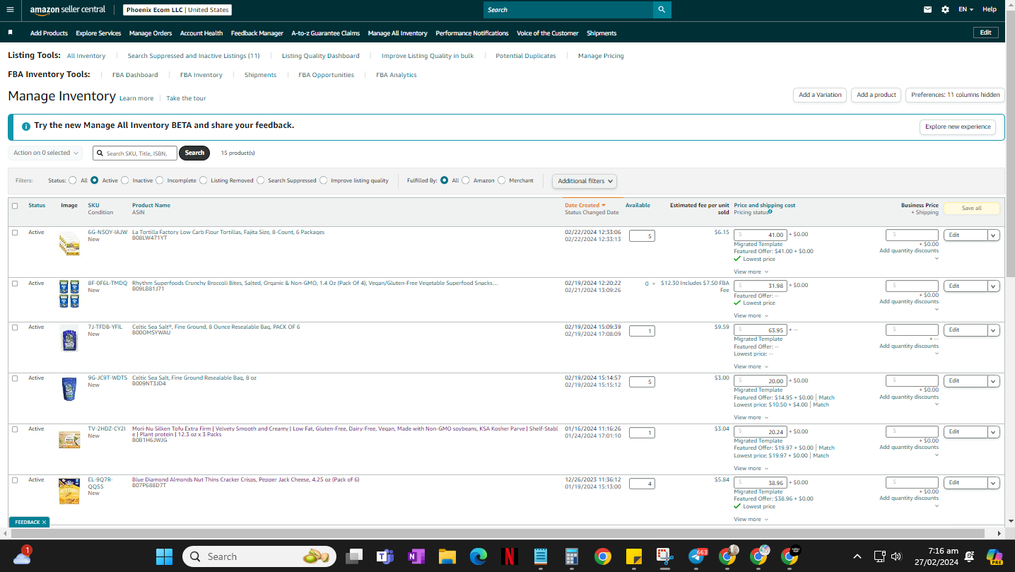Open the Rhythm Superfoods Broccoli Bites thumbnail
The width and height of the screenshot is (1015, 572).
tap(69, 294)
